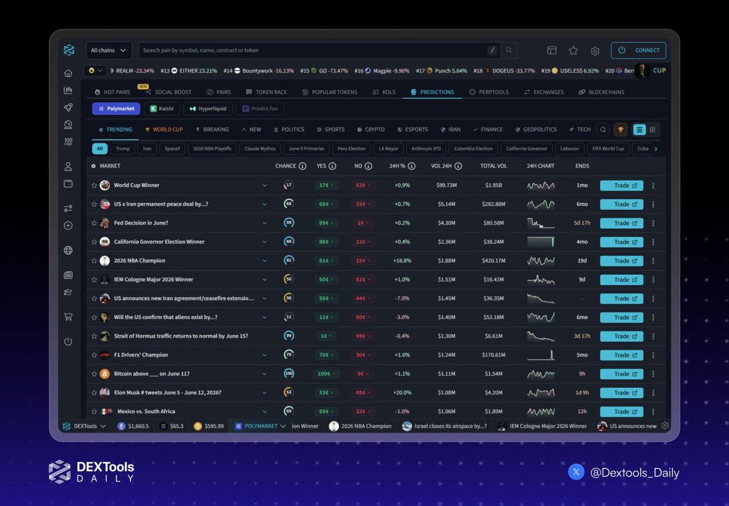729x506 pixels.
Task: Switch to grid view layout
Action: click(x=652, y=129)
